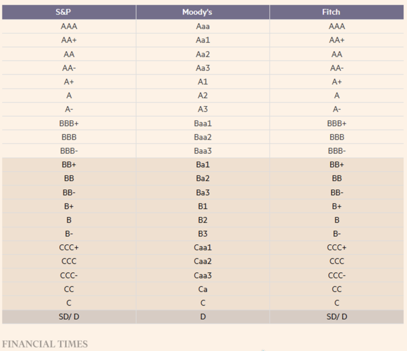Click the S&P column header
This screenshot has height=351, width=407.
click(69, 12)
